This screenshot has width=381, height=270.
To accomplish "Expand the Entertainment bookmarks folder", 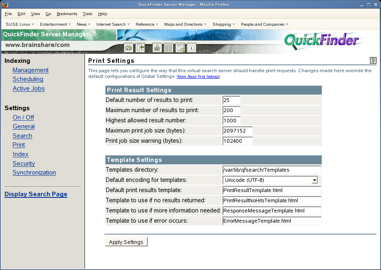I will (56, 24).
